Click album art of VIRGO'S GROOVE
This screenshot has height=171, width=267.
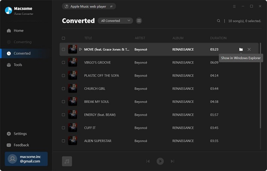tap(72, 62)
